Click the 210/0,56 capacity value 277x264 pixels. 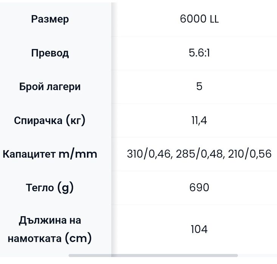pyautogui.click(x=250, y=154)
